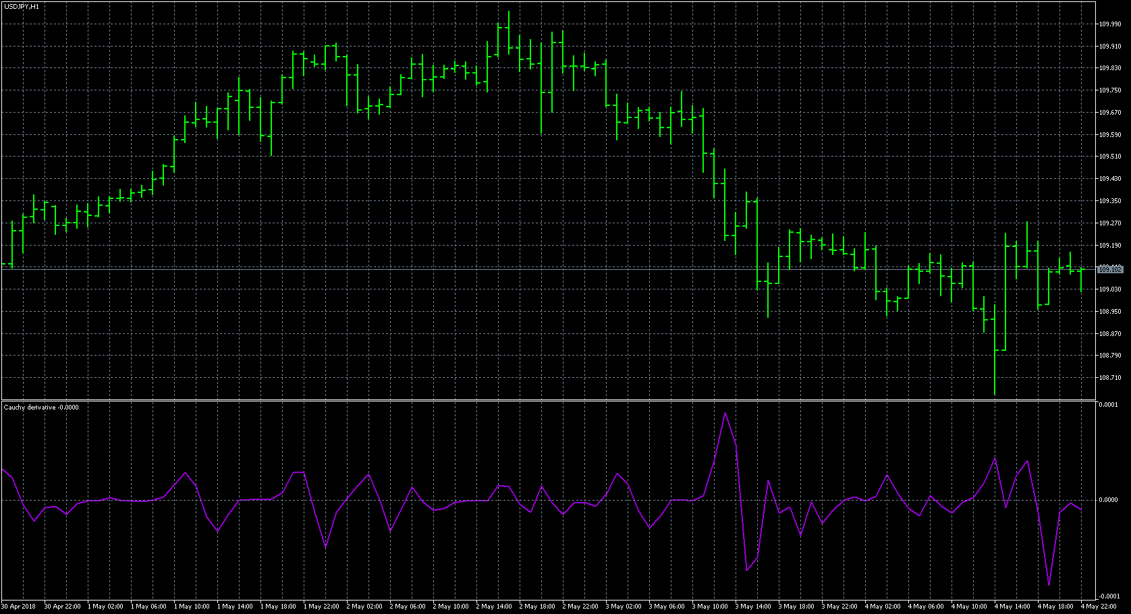1131x614 pixels.
Task: Click the 109.030 price scale value
Action: pyautogui.click(x=1110, y=289)
